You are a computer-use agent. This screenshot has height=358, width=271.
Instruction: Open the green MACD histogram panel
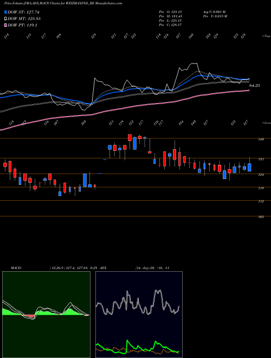(x=46, y=315)
